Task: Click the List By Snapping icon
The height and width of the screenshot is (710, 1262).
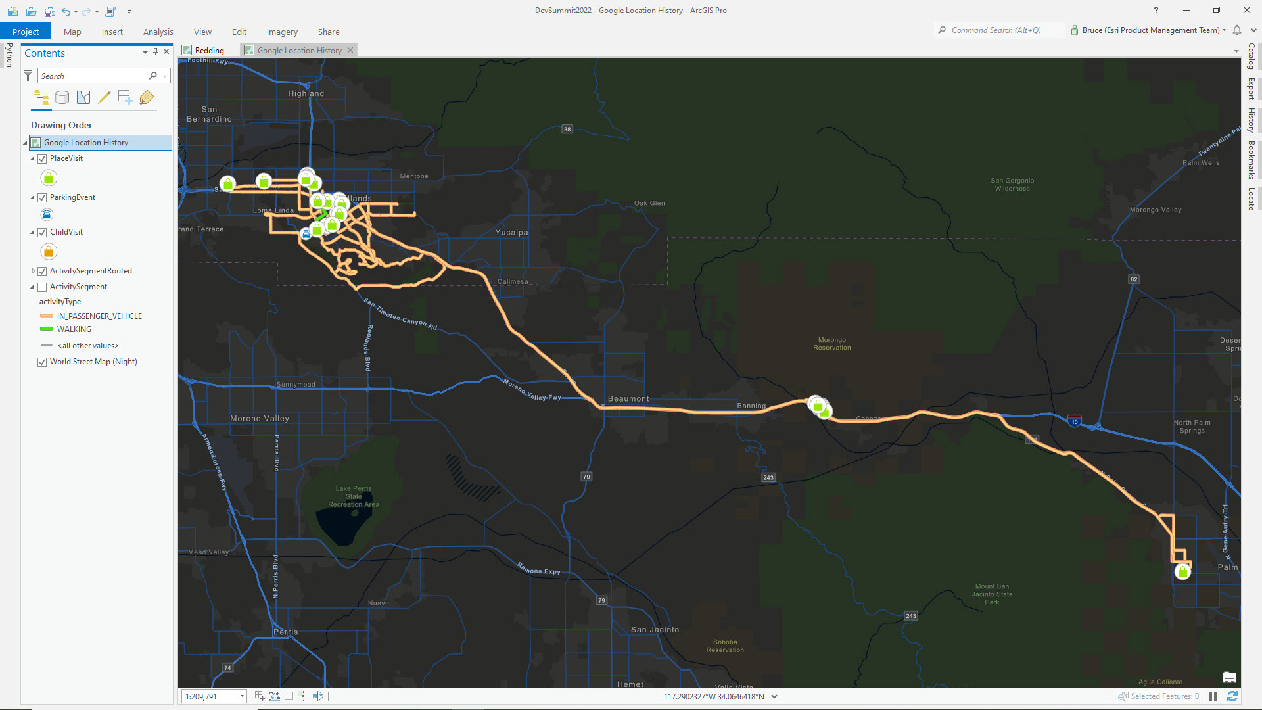Action: click(126, 97)
